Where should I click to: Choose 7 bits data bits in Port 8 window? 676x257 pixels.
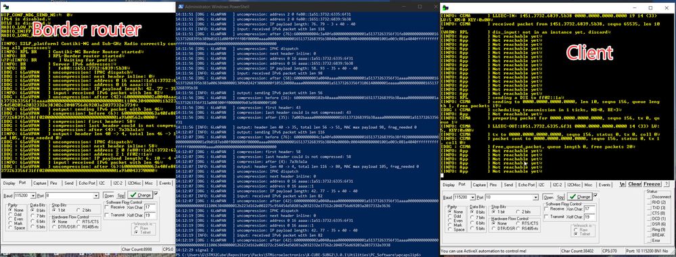click(x=39, y=216)
